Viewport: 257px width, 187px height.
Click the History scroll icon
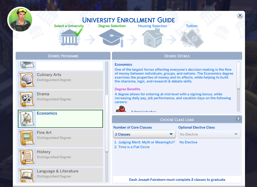coord(27,157)
